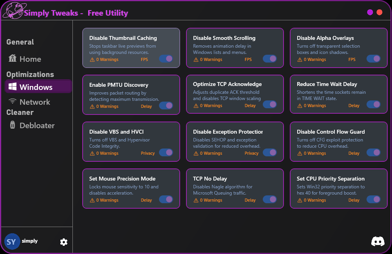Toggle TCP No Delay switch

click(x=270, y=199)
